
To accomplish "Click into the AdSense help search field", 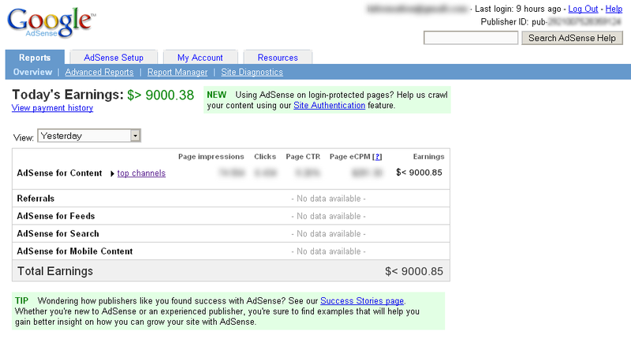I will tap(471, 38).
